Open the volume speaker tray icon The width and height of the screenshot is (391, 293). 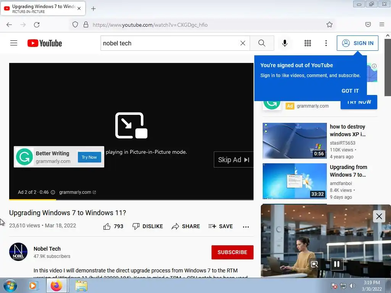(352, 286)
